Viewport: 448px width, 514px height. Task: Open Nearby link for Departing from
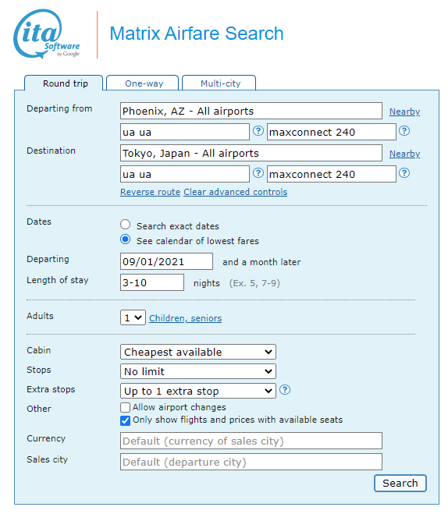coord(404,112)
